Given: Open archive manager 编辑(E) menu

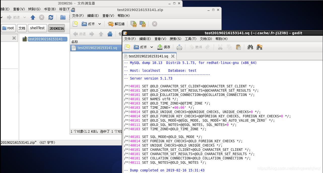Looking at the screenshot, I should click(x=93, y=16).
